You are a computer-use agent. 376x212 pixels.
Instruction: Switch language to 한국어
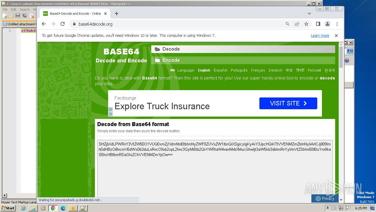330,70
